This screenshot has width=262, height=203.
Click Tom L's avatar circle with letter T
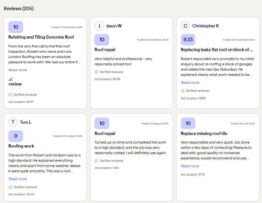click(x=13, y=122)
